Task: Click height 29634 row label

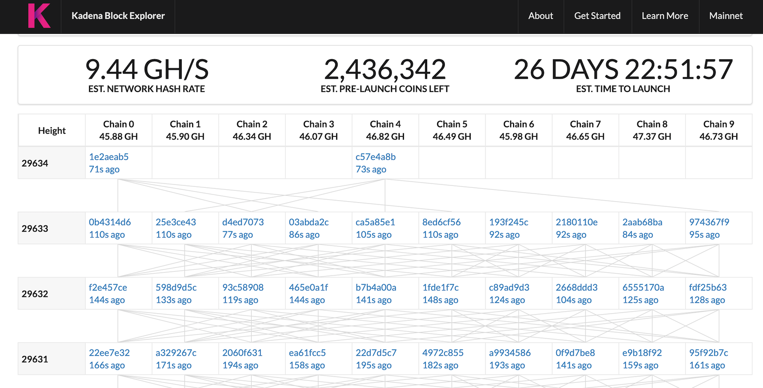Action: pyautogui.click(x=35, y=163)
